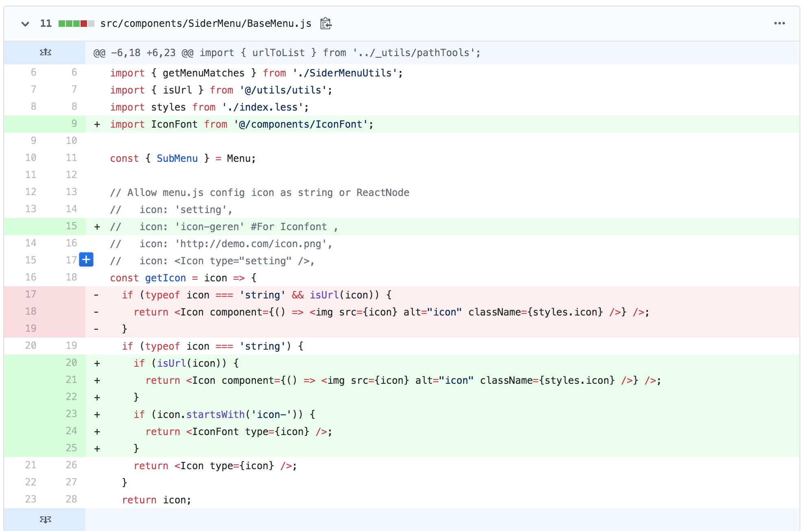Viewport: 802px width, 531px height.
Task: Click old line number 19 of deleted line
Action: [x=31, y=329]
